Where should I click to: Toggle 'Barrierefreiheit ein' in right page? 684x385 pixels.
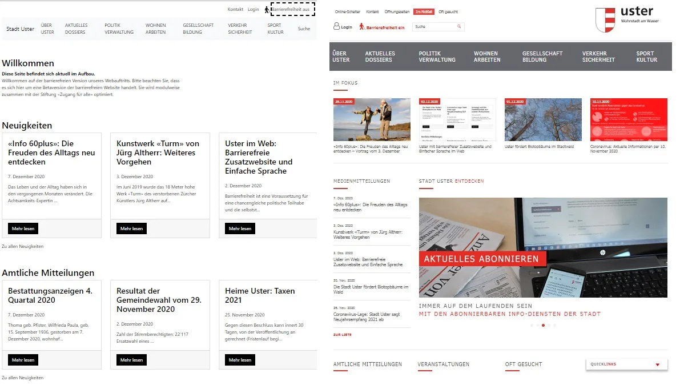385,27
